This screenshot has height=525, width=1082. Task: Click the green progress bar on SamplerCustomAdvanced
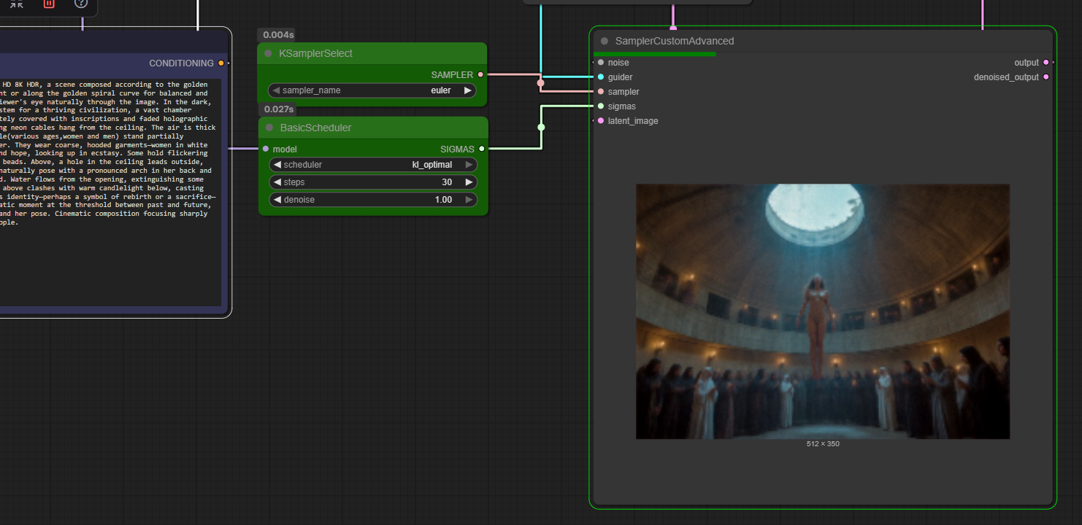click(x=655, y=54)
